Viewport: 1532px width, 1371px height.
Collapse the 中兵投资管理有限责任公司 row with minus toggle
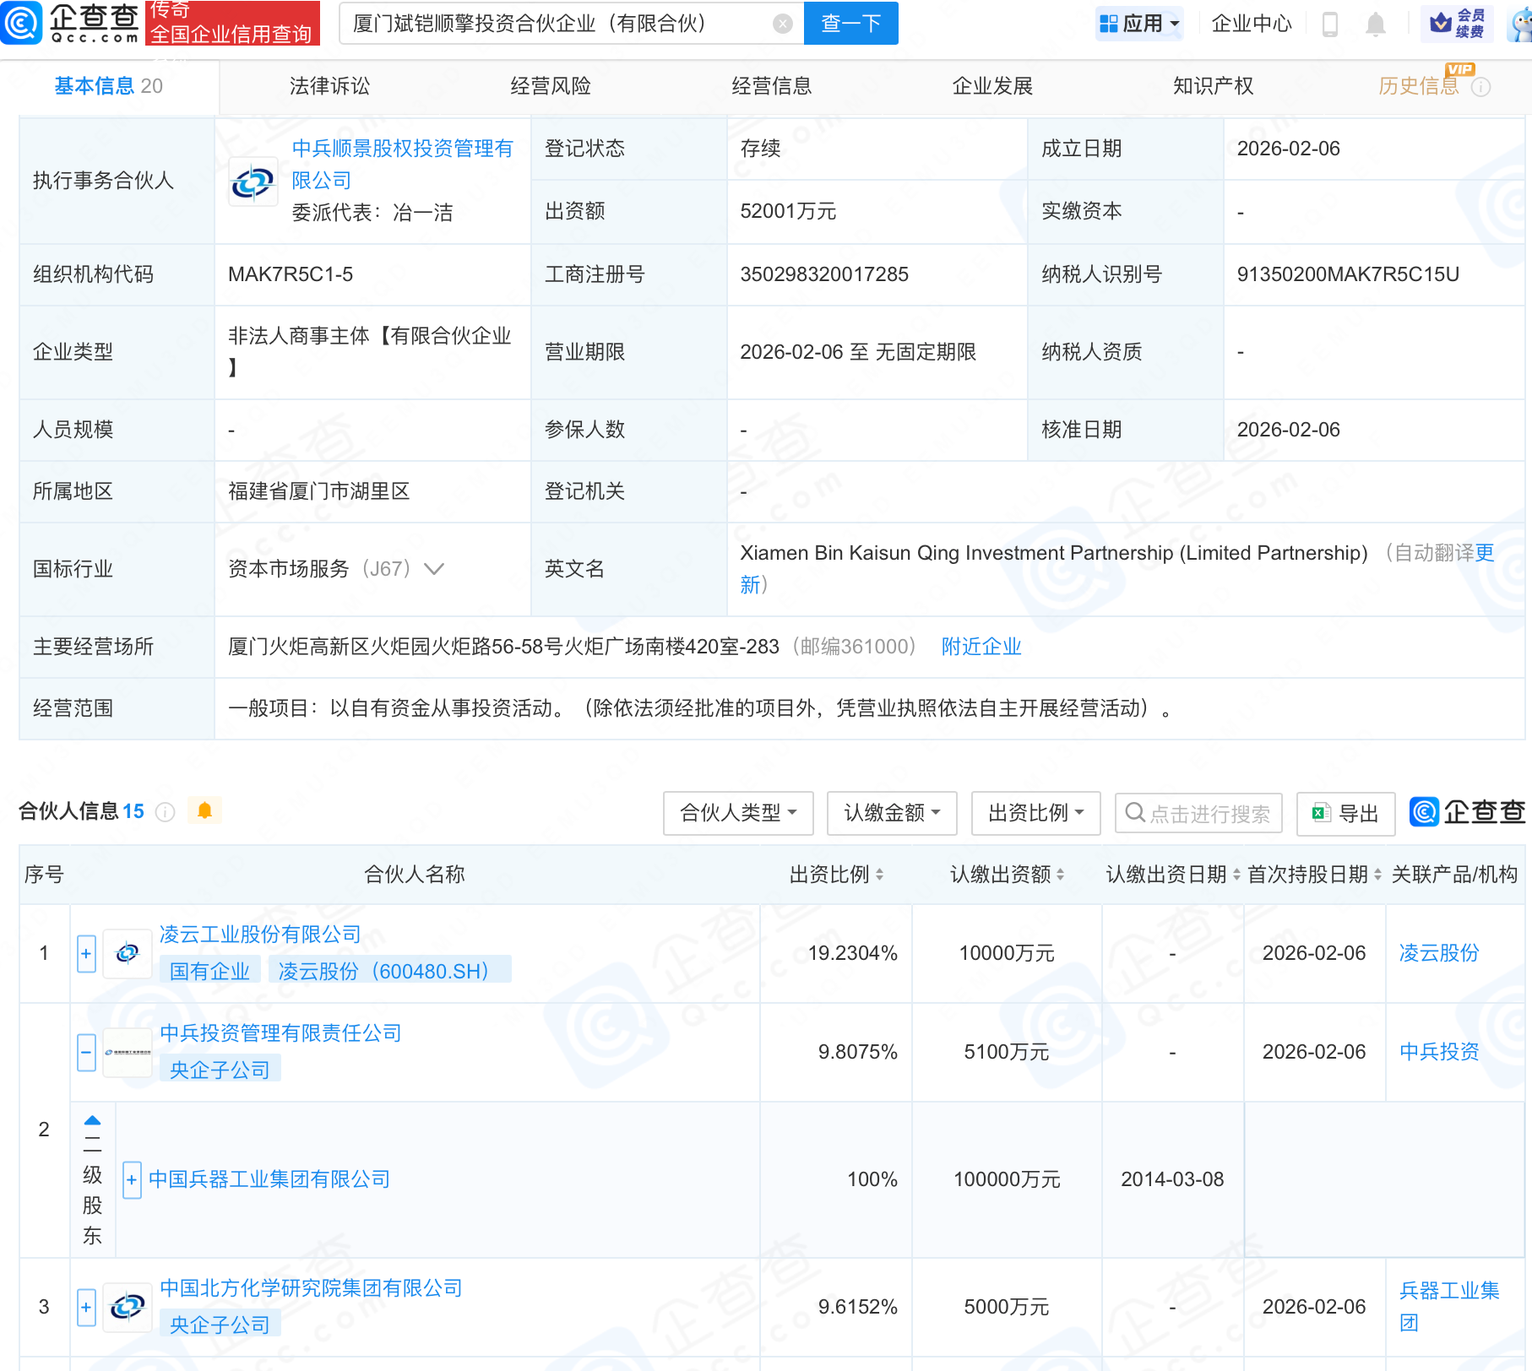[86, 1053]
